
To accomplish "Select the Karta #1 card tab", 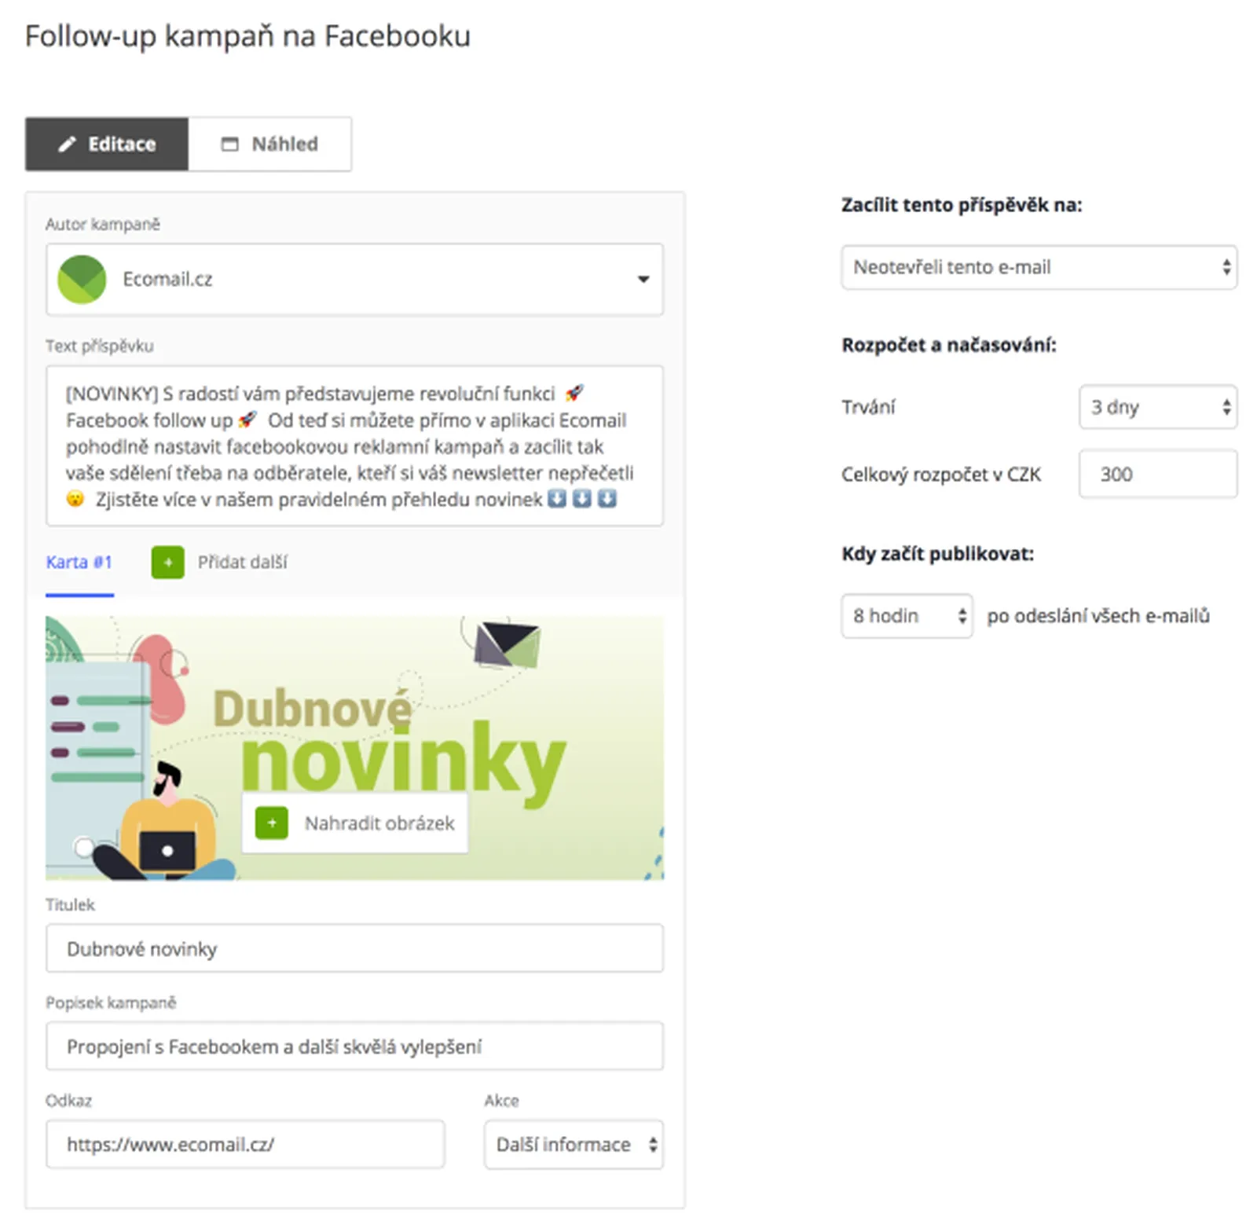I will click(79, 563).
